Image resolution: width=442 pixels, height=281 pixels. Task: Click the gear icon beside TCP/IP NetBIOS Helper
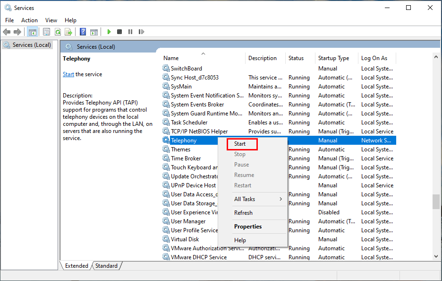point(166,132)
